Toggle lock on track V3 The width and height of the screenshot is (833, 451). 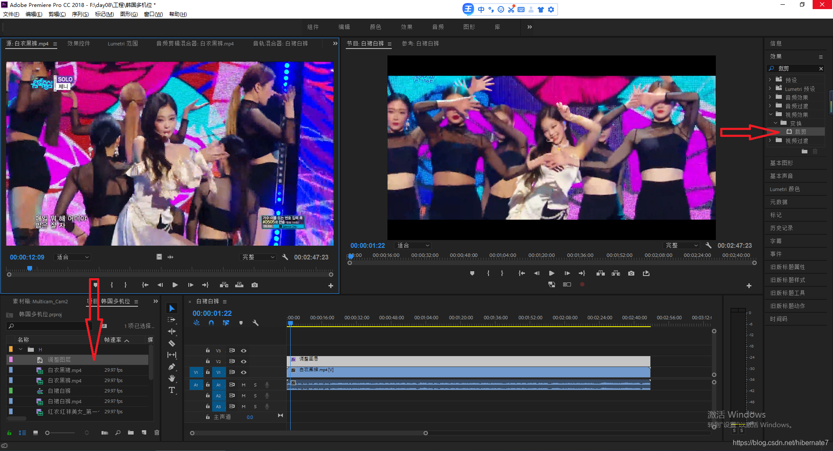208,350
